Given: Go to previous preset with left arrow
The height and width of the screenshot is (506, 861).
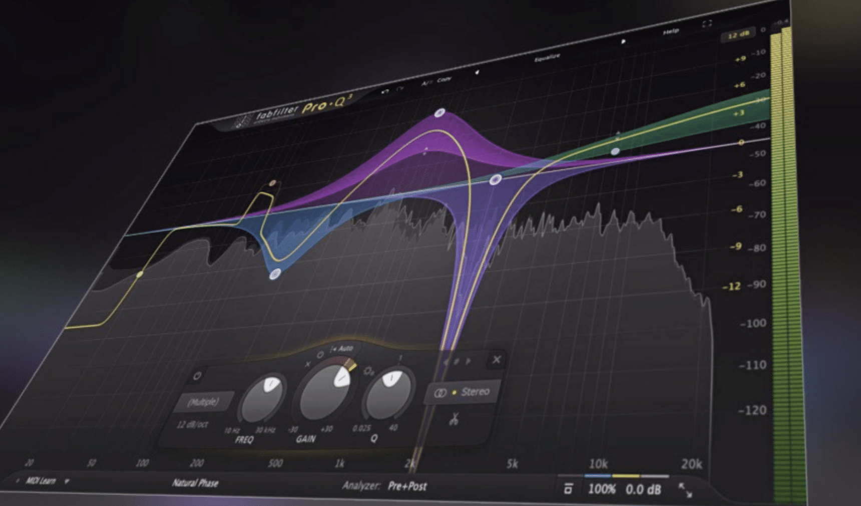Looking at the screenshot, I should click(x=477, y=73).
